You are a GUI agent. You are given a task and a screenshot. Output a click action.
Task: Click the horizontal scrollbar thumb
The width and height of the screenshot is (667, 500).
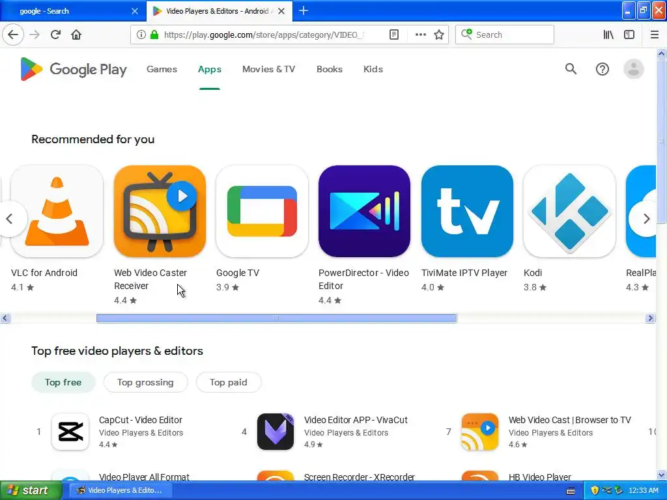276,318
